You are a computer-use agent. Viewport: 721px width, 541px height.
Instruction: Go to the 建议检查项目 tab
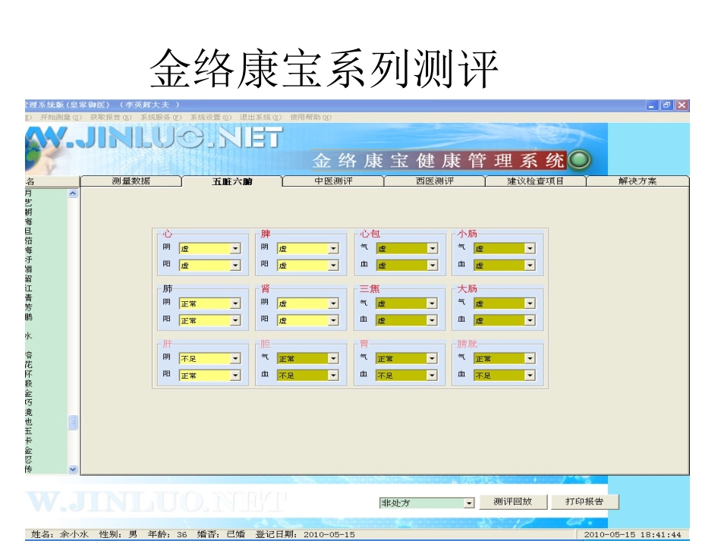pyautogui.click(x=536, y=181)
